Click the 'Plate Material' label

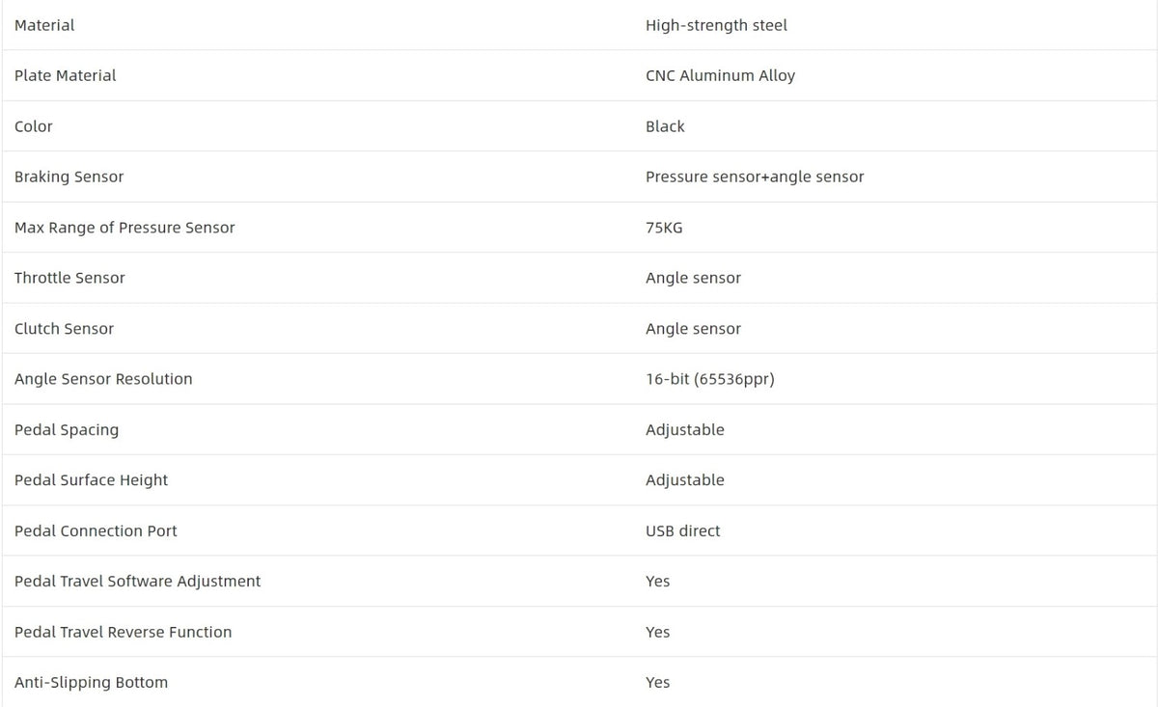coord(65,75)
